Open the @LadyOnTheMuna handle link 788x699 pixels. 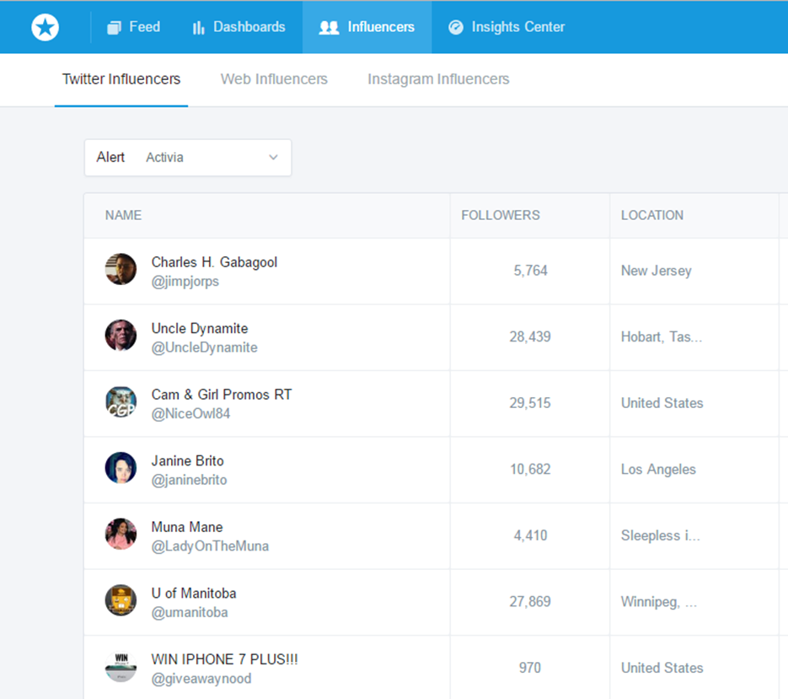coord(210,546)
